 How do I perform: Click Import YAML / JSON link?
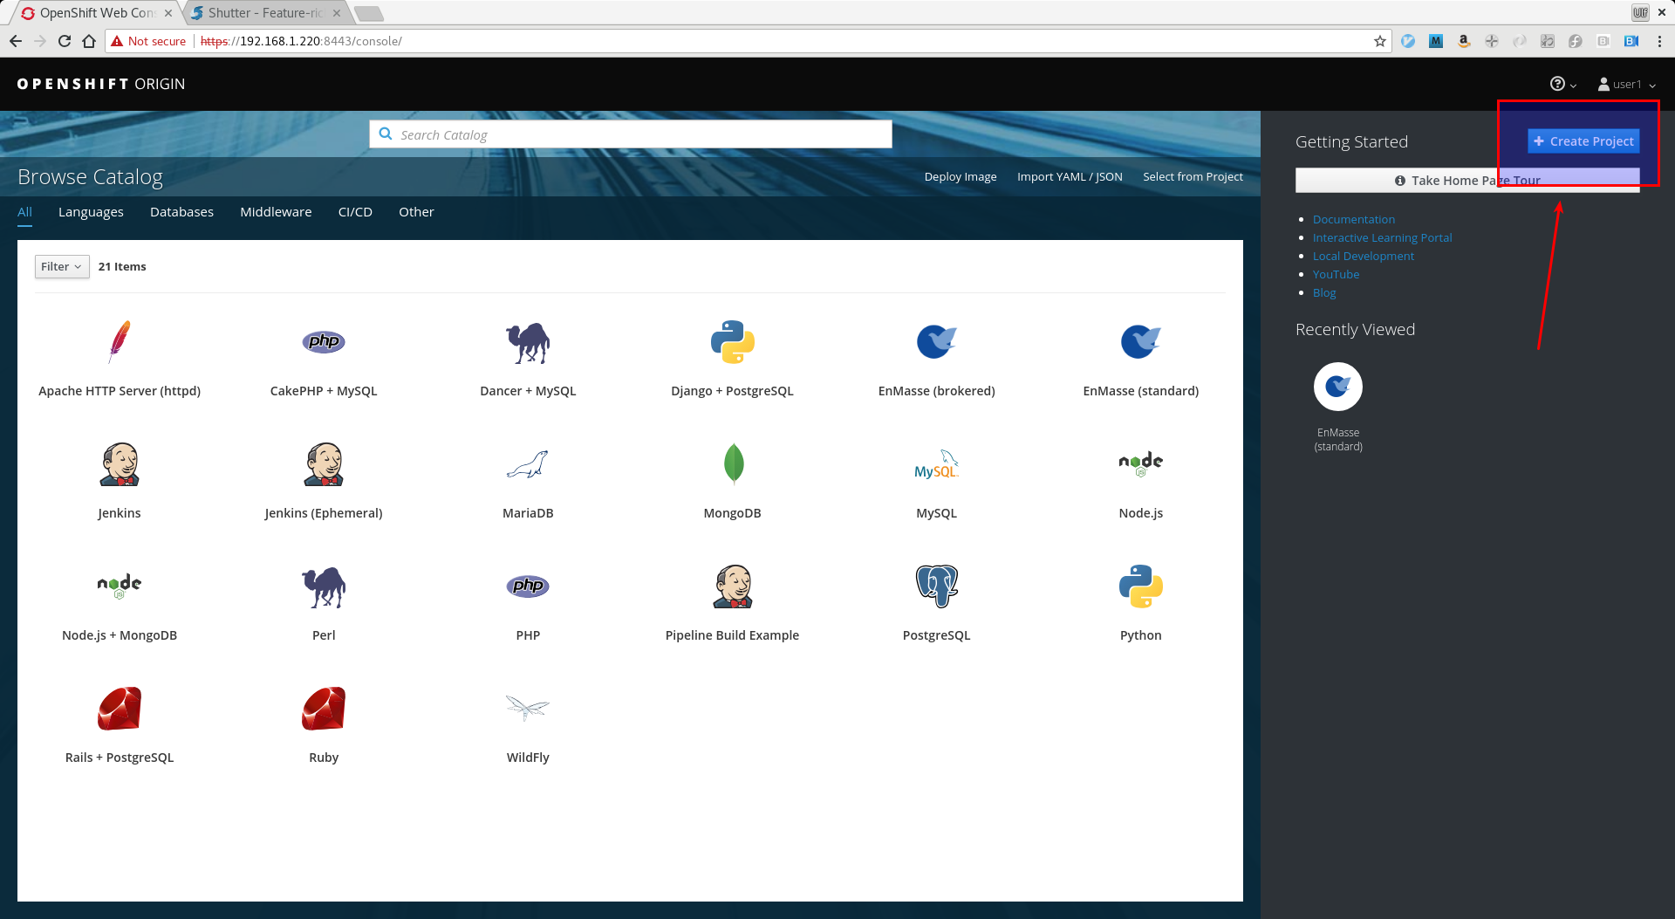point(1070,177)
